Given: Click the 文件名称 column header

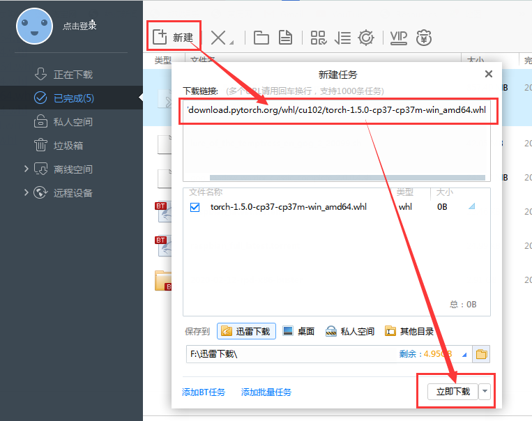Looking at the screenshot, I should tap(206, 192).
